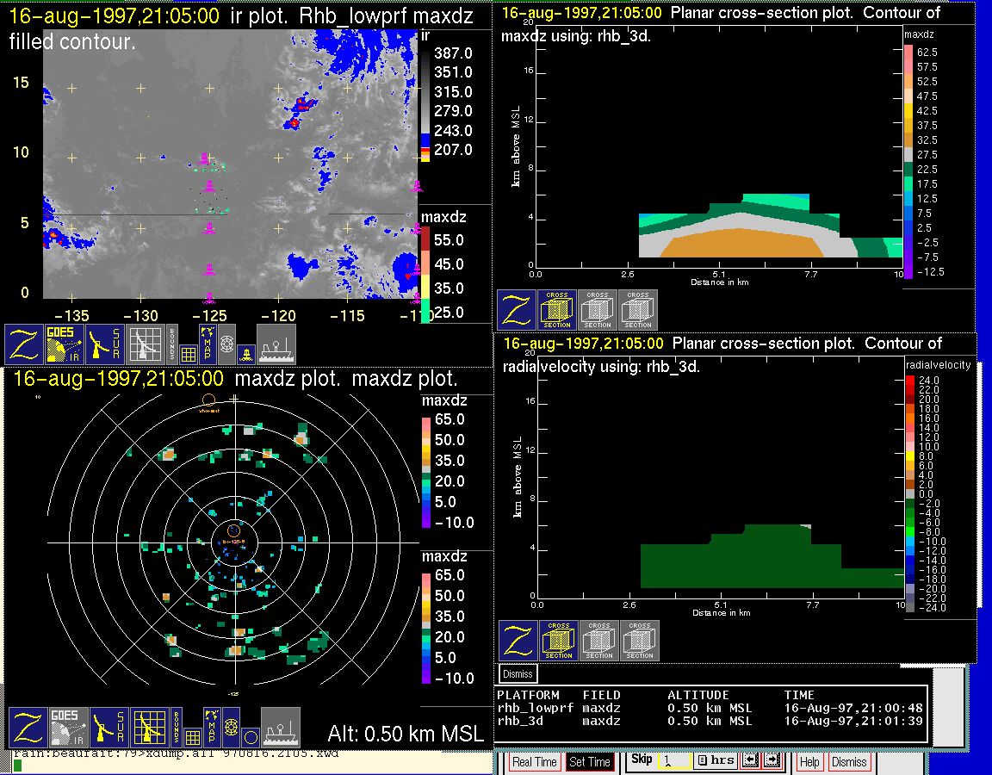Step time forward with right arrow
The height and width of the screenshot is (775, 992).
(x=772, y=760)
